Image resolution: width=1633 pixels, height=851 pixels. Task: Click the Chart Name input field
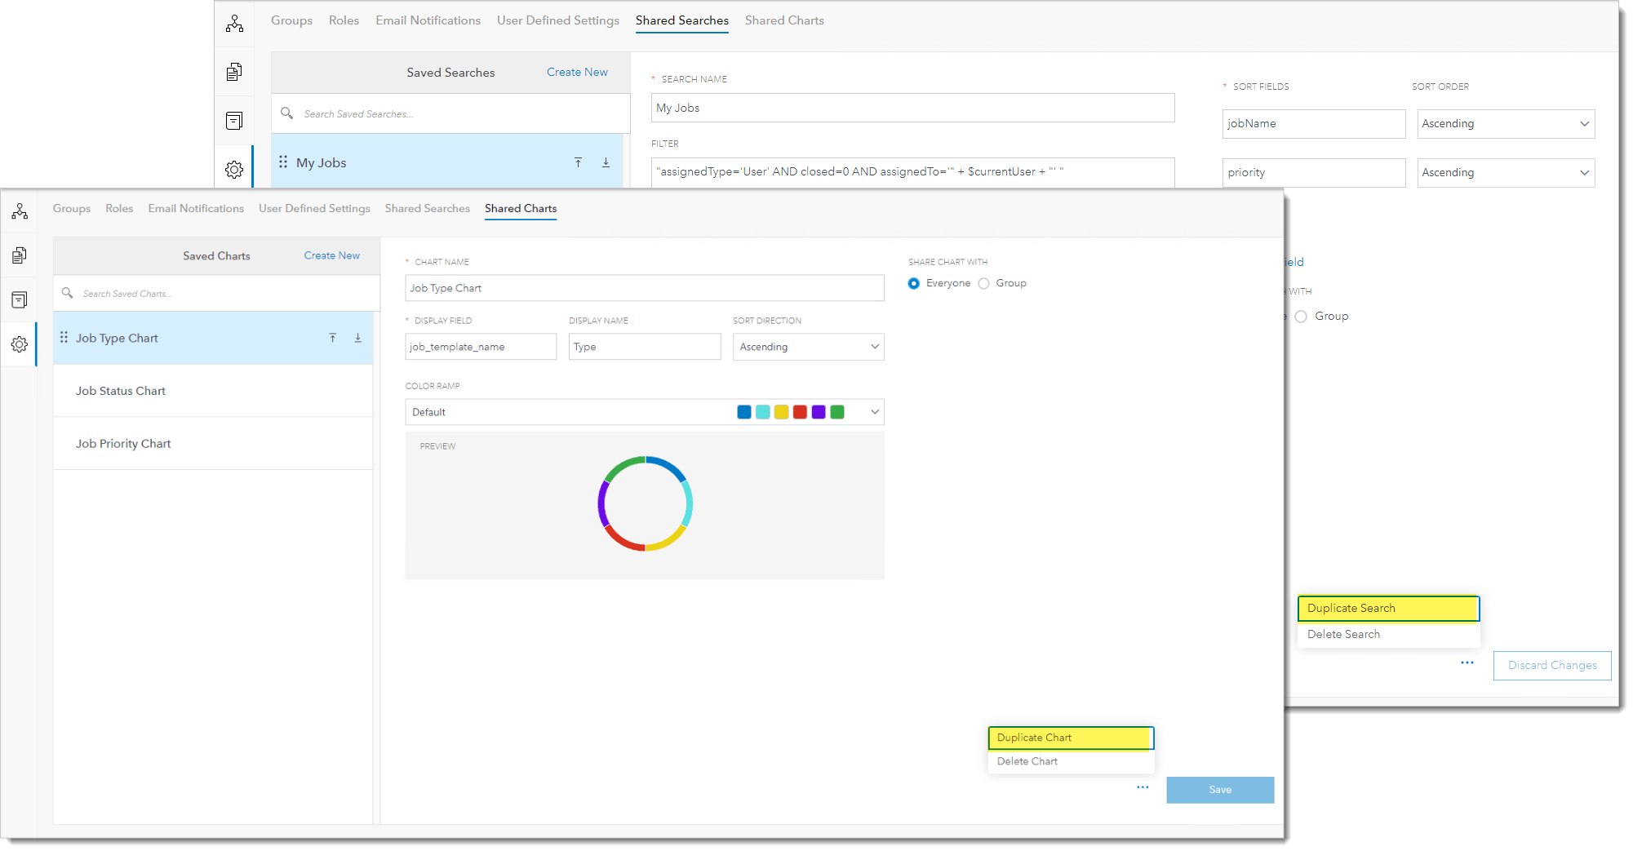645,287
